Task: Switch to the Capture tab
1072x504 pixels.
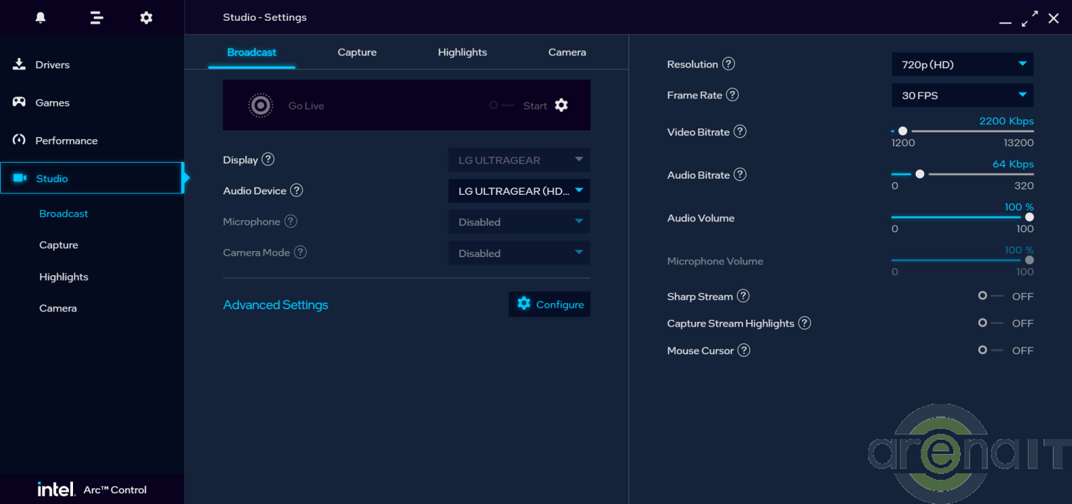Action: point(356,52)
